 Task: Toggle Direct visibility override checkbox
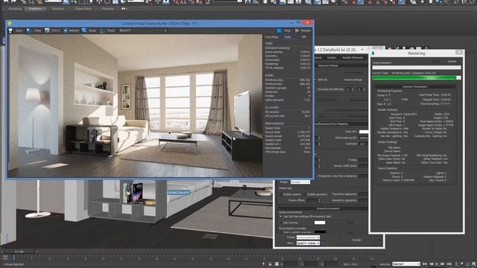point(281,232)
